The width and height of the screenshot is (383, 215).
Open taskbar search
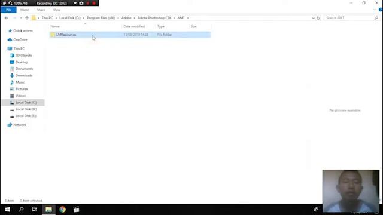[21, 210]
